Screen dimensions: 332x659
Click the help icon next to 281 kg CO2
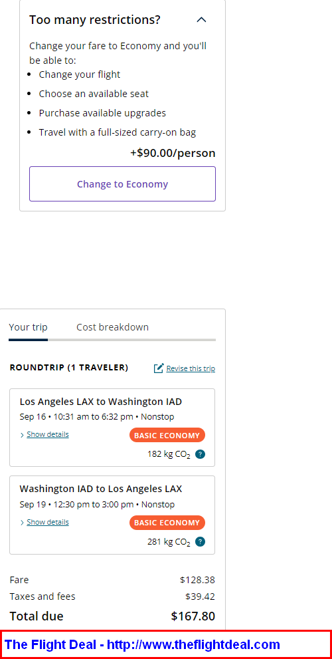pos(201,542)
